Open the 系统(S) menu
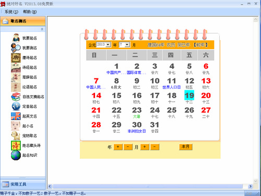Screen dimensions: 261x196 (11, 11)
